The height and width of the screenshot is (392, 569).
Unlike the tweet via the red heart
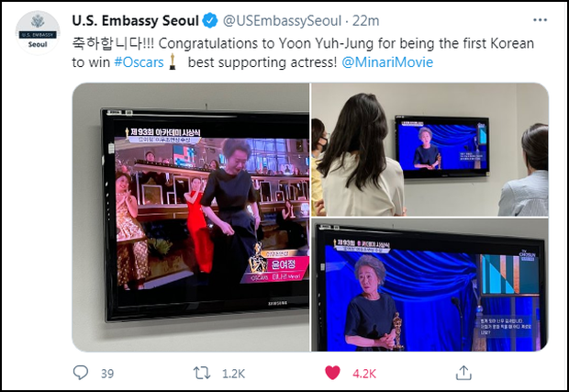click(x=332, y=373)
